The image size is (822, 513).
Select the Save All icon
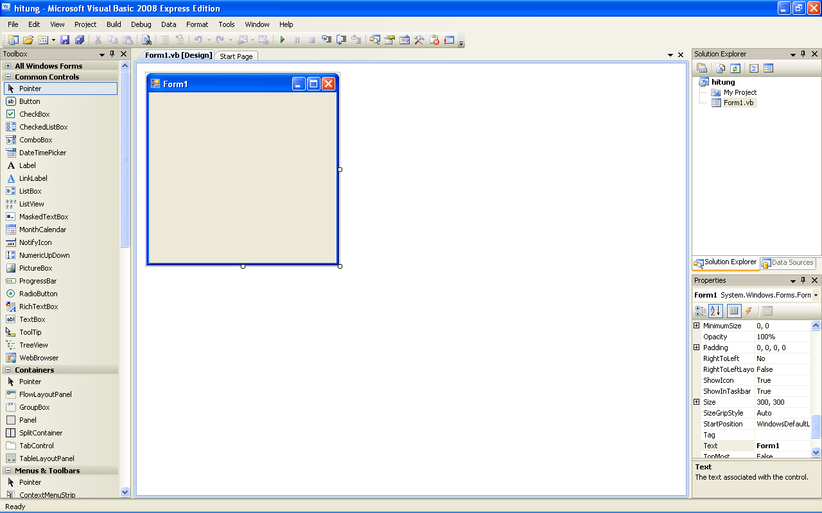79,39
